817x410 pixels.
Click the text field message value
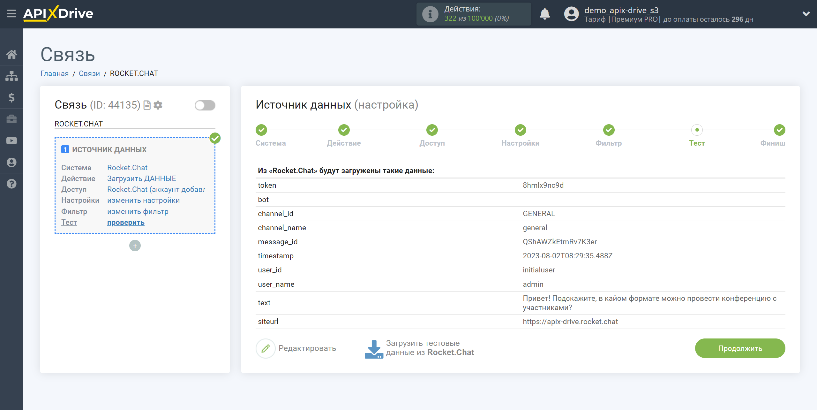click(x=650, y=303)
